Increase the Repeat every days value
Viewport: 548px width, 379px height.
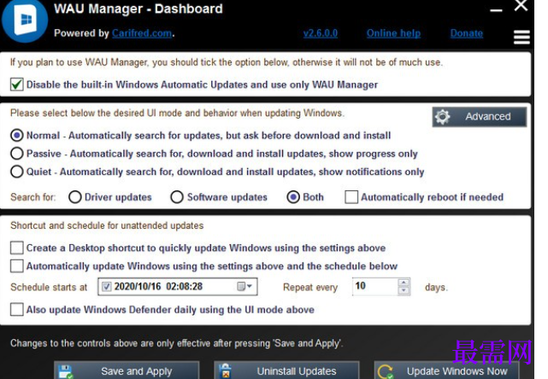point(404,283)
